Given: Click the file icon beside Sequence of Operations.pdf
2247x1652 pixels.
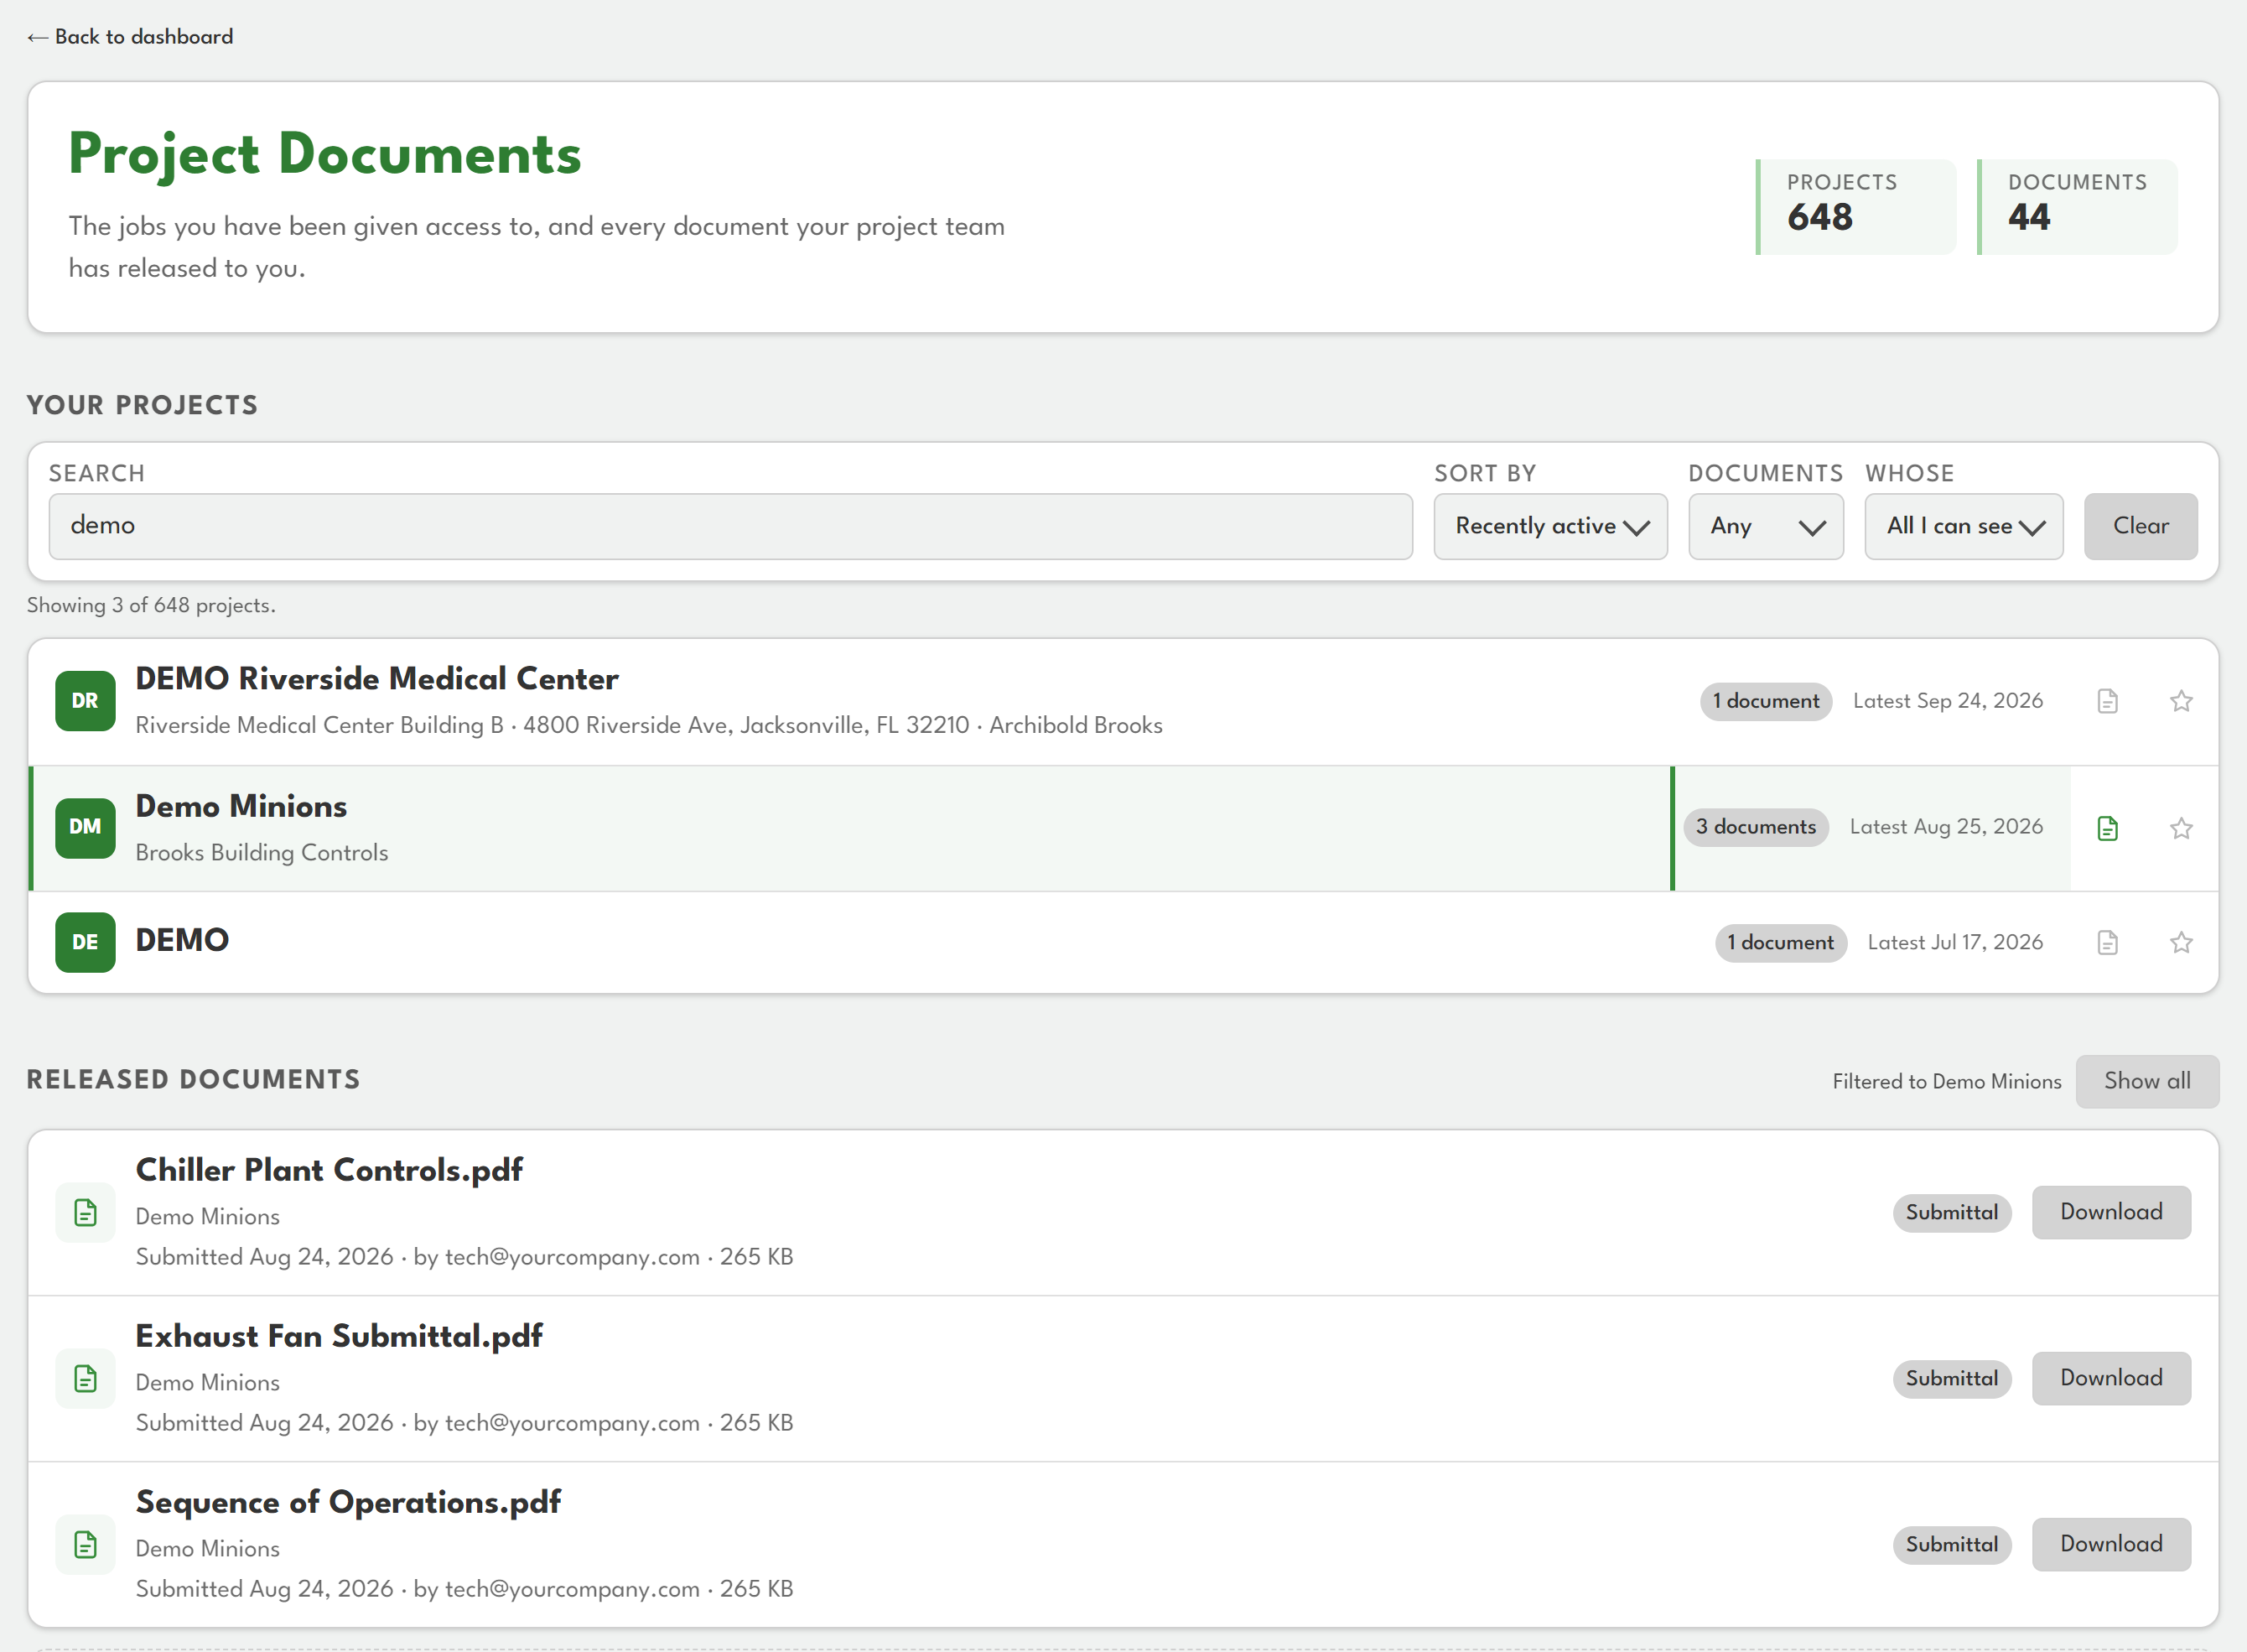Looking at the screenshot, I should tap(85, 1545).
